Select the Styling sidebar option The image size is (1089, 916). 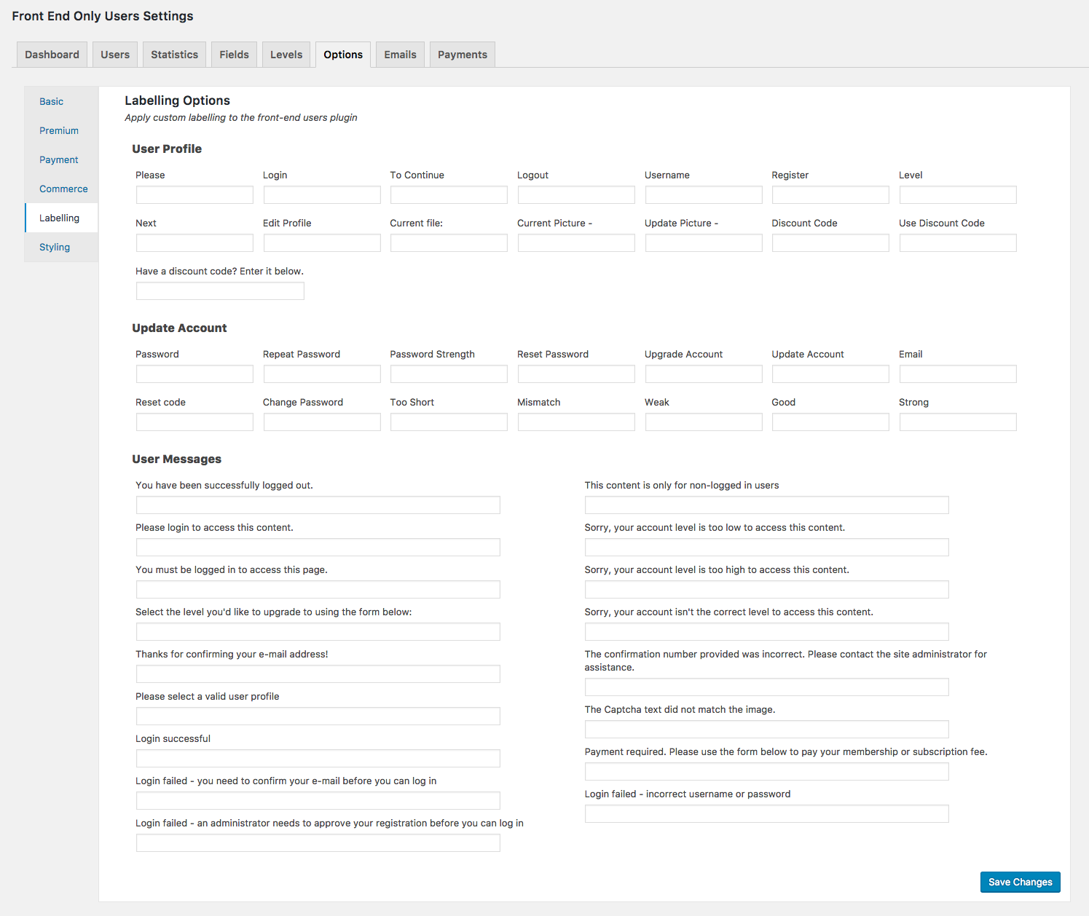point(54,247)
